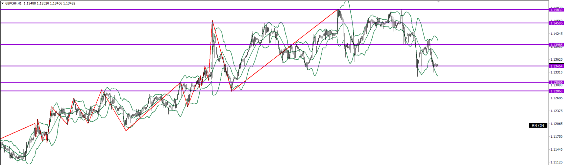Click the GBPCHF,H1 symbol title text
The width and height of the screenshot is (565, 165).
[13, 3]
